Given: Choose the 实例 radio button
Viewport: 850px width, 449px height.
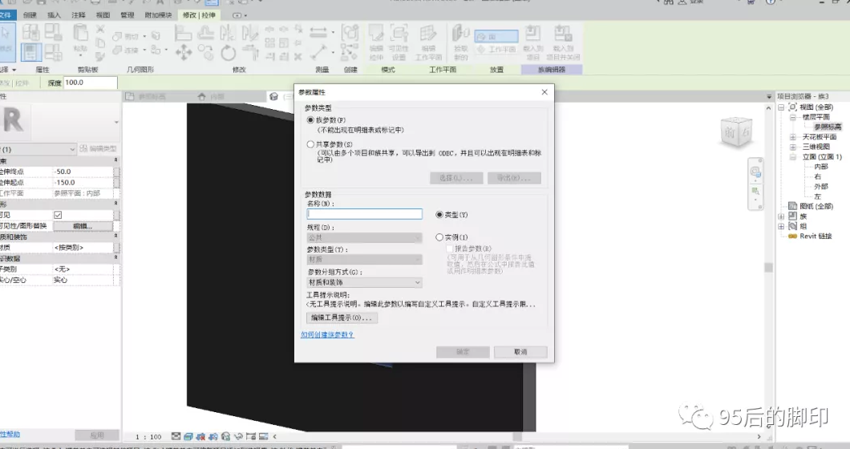Looking at the screenshot, I should (x=439, y=237).
